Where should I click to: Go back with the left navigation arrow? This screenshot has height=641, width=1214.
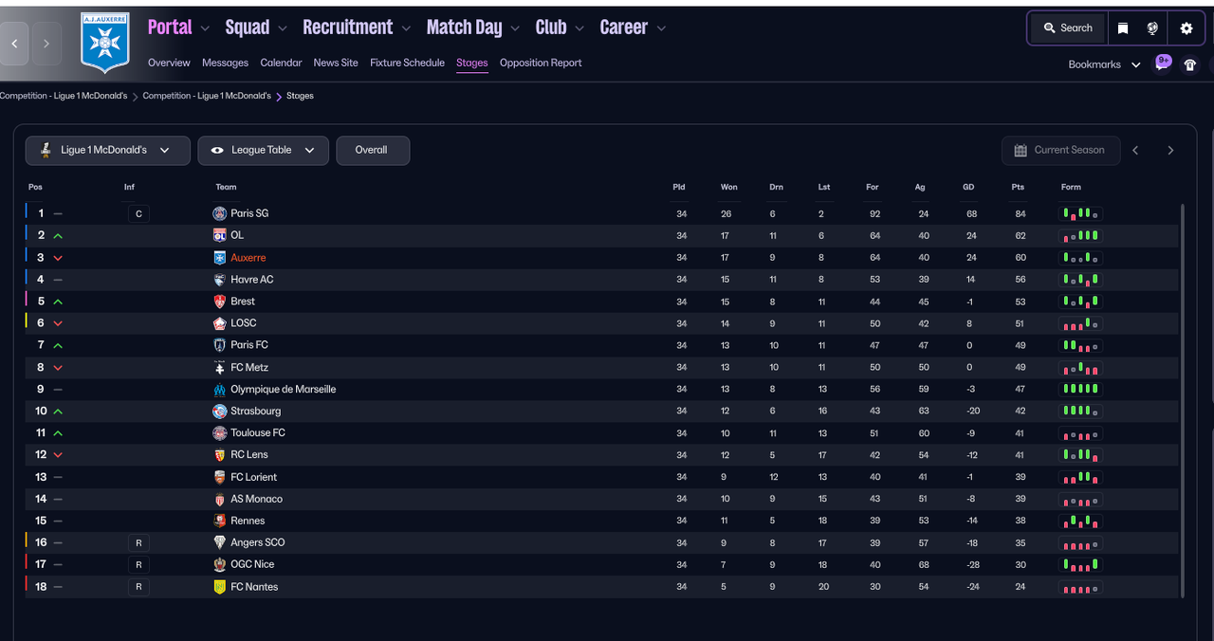(x=14, y=44)
